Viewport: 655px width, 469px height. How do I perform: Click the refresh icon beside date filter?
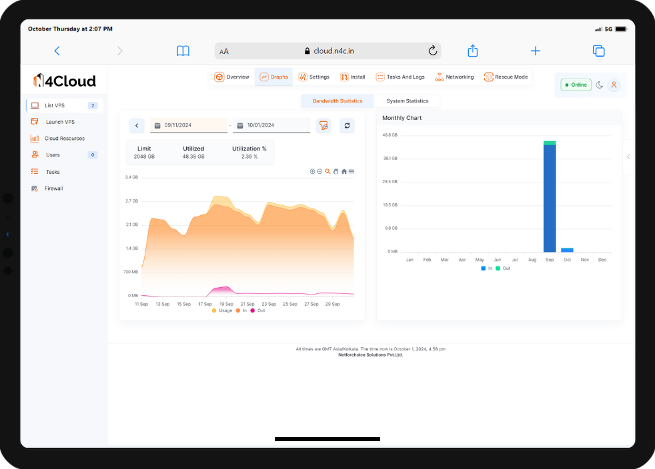tap(347, 125)
